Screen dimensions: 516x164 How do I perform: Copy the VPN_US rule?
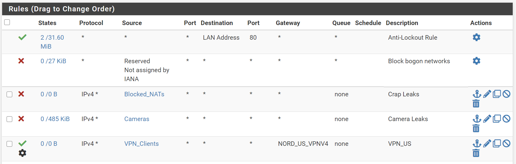[x=497, y=143]
